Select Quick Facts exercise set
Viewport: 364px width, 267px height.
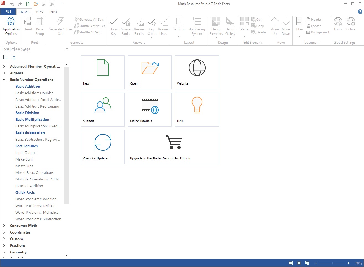tap(25, 192)
